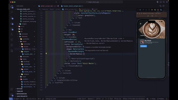Open header_det... file under widgets
Viewport: 178px width, 100px height.
pos(29,54)
